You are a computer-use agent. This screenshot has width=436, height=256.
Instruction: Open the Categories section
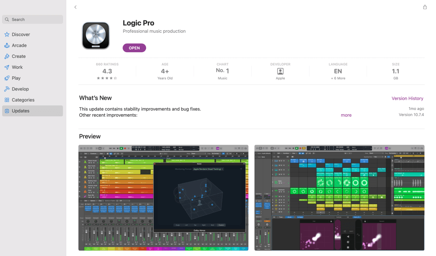[x=32, y=100]
